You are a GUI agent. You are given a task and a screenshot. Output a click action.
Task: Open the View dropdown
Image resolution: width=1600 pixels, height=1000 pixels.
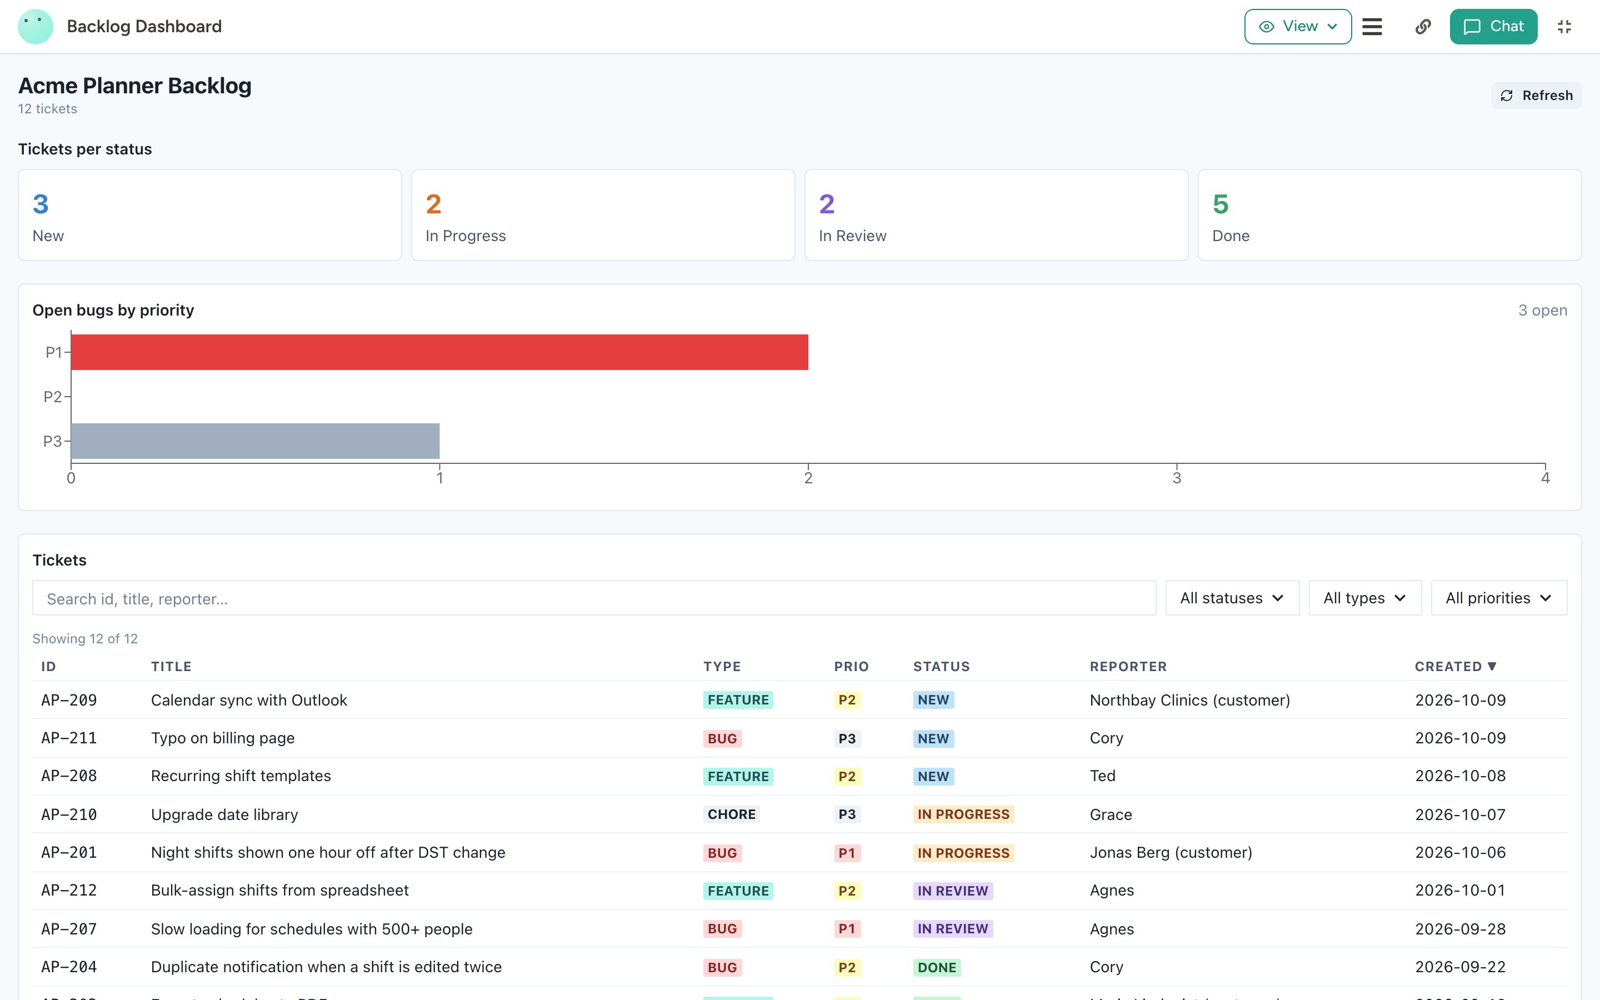click(1297, 27)
